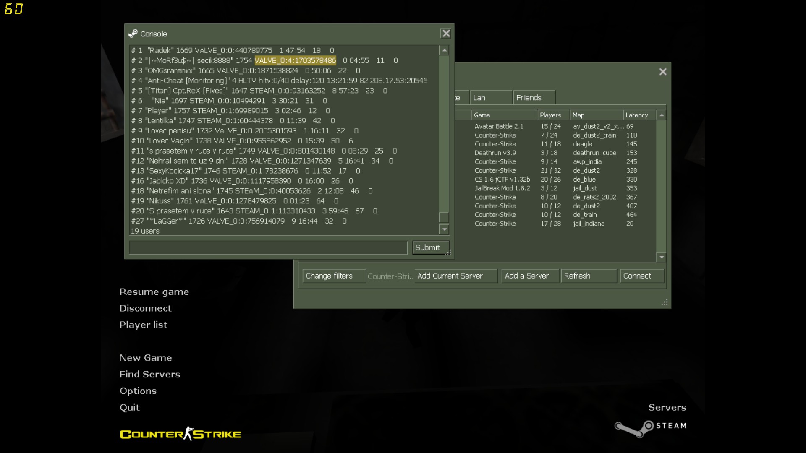Click console line for *LaGGer*
The image size is (806, 453).
239,221
